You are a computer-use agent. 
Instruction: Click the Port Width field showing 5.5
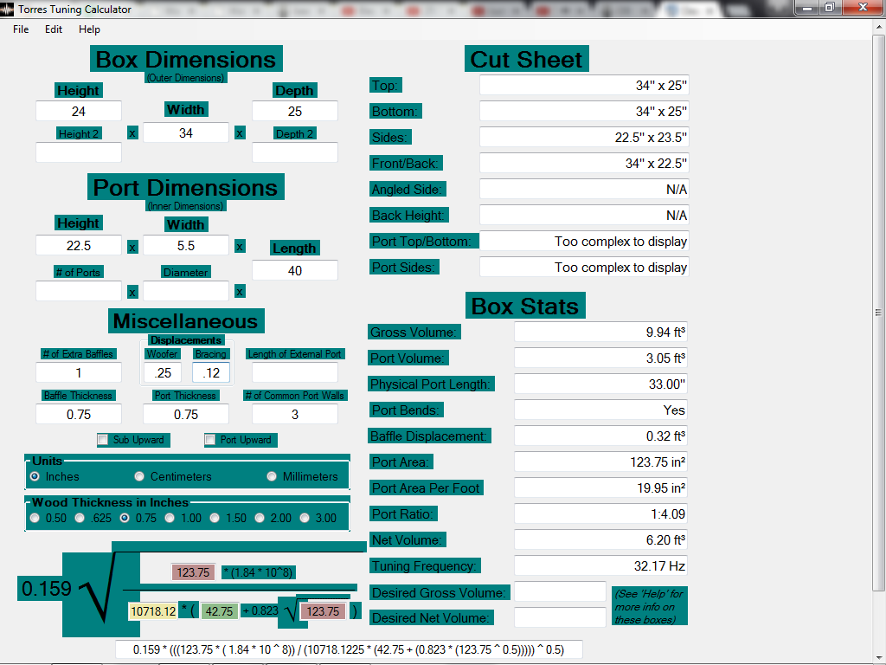point(186,245)
